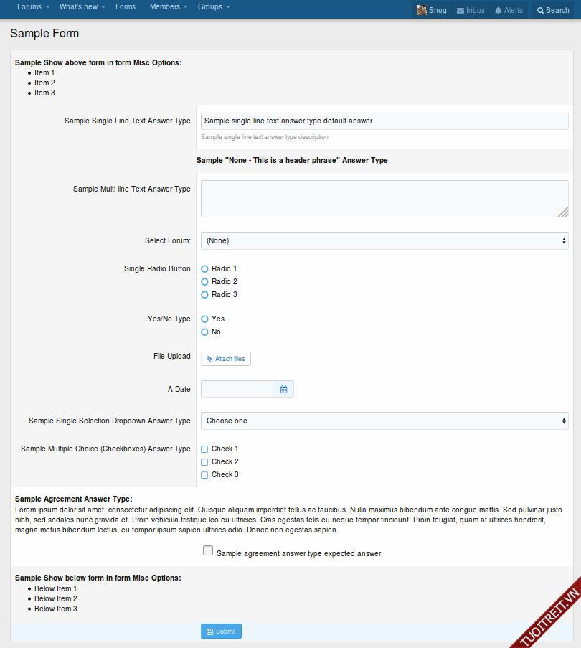Viewport: 581px width, 648px height.
Task: Click the Snog user avatar
Action: coord(422,10)
